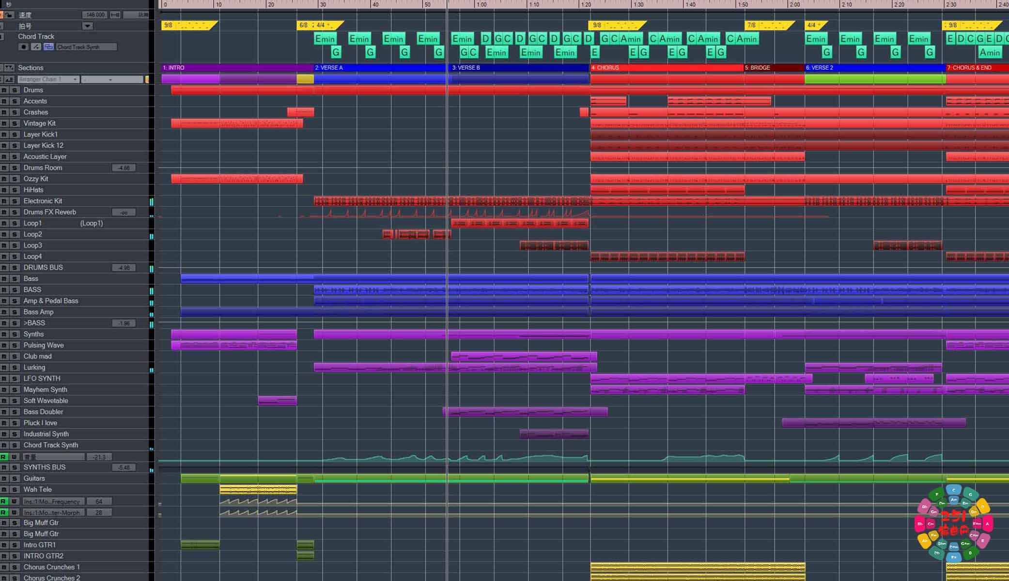The image size is (1009, 581).
Task: Mute the Drums track with its M button
Action: 4,90
